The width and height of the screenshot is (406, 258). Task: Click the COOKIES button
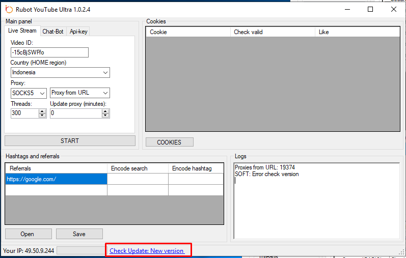tap(169, 142)
